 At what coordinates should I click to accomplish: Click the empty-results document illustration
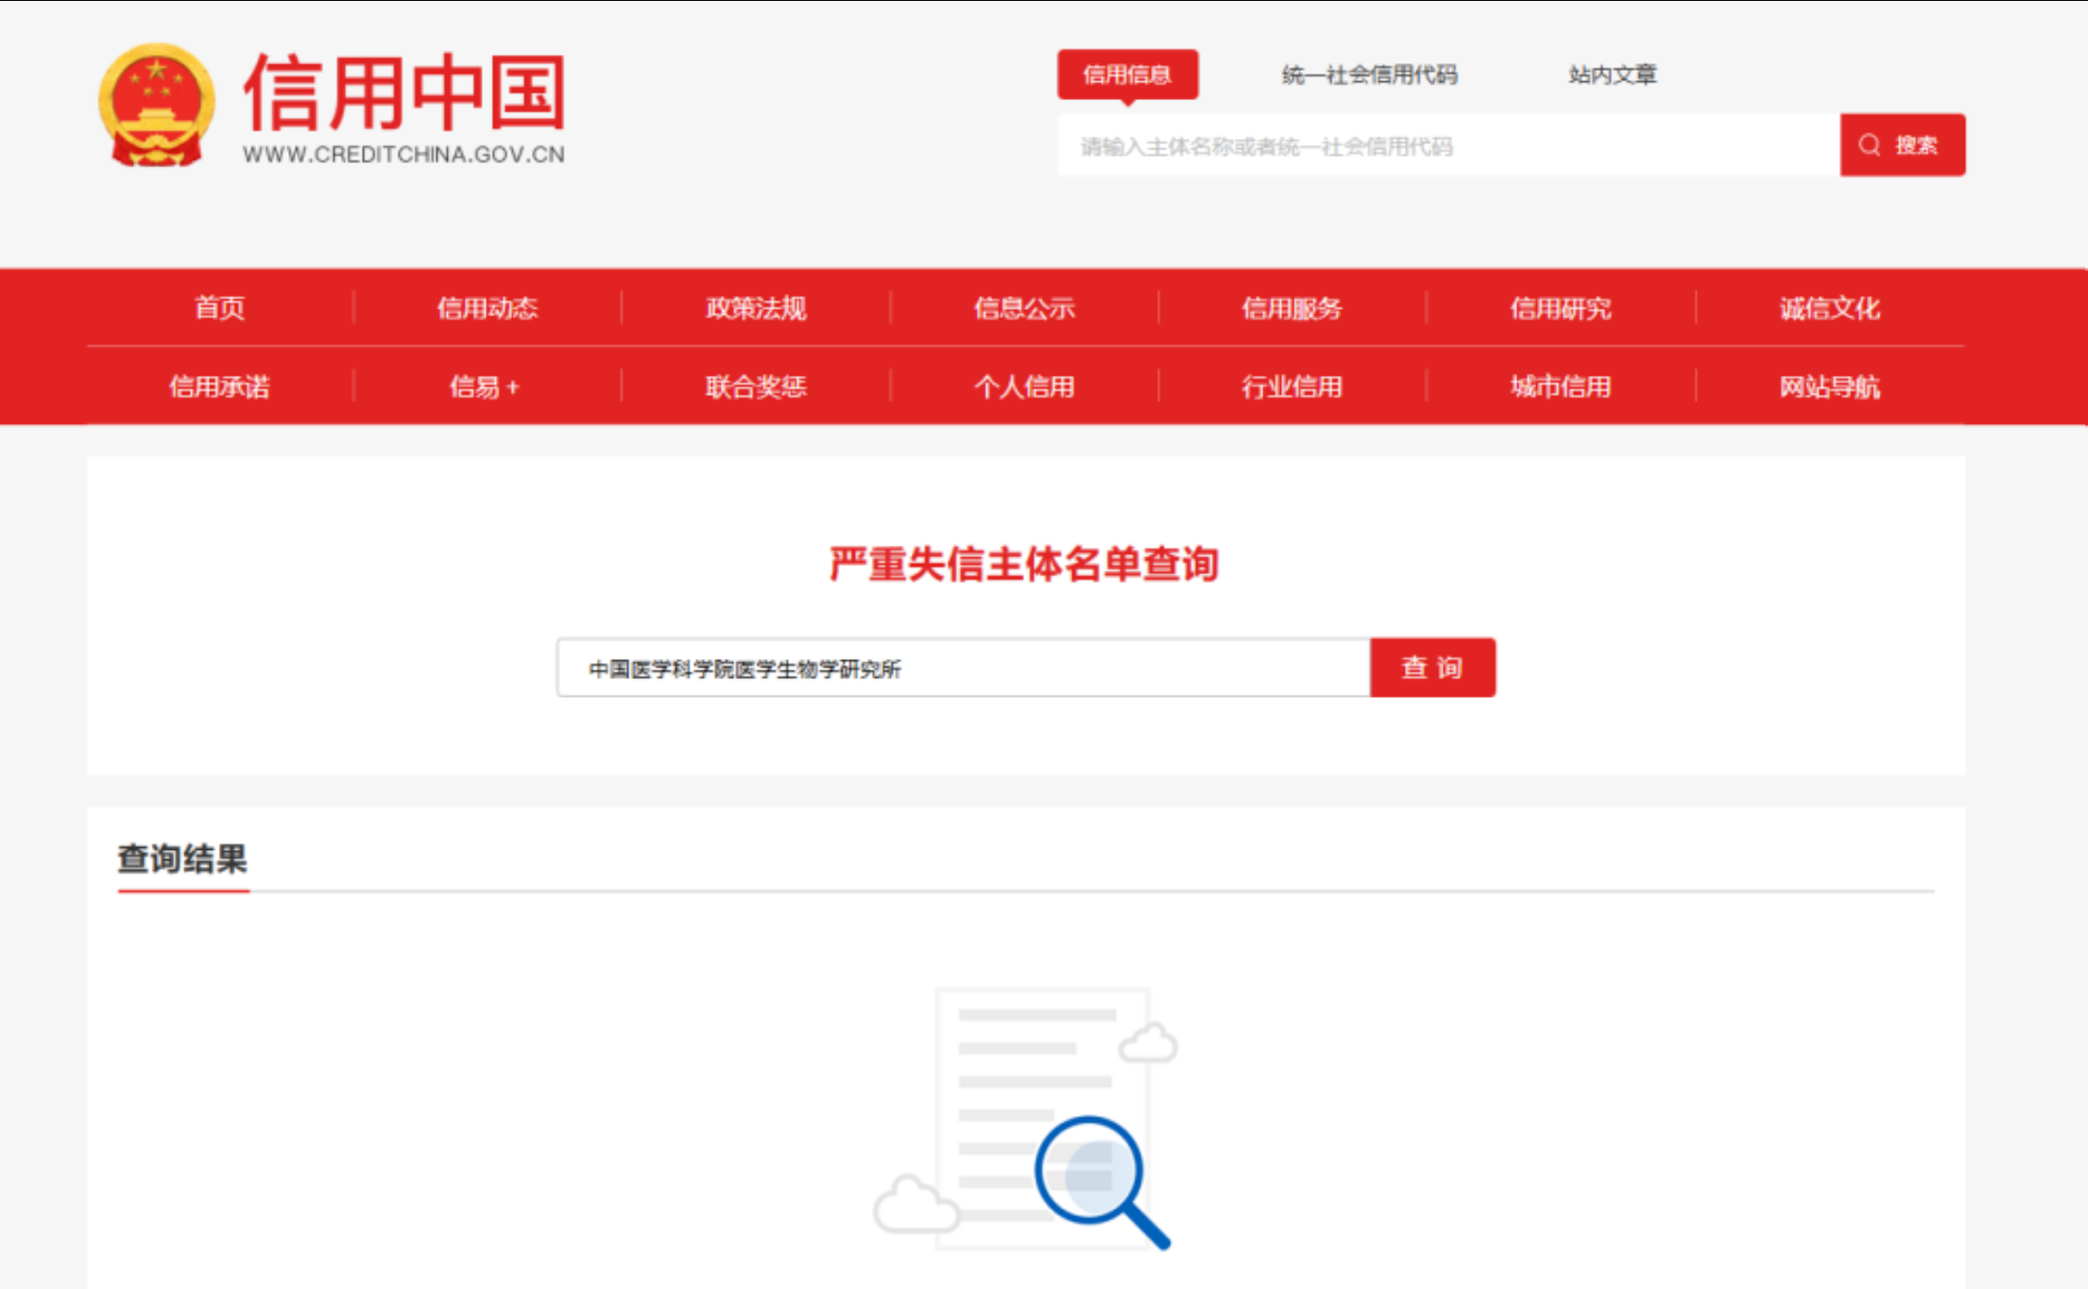[x=1026, y=1118]
